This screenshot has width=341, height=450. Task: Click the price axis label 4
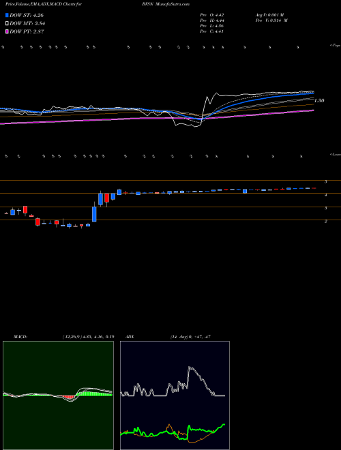[326, 195]
